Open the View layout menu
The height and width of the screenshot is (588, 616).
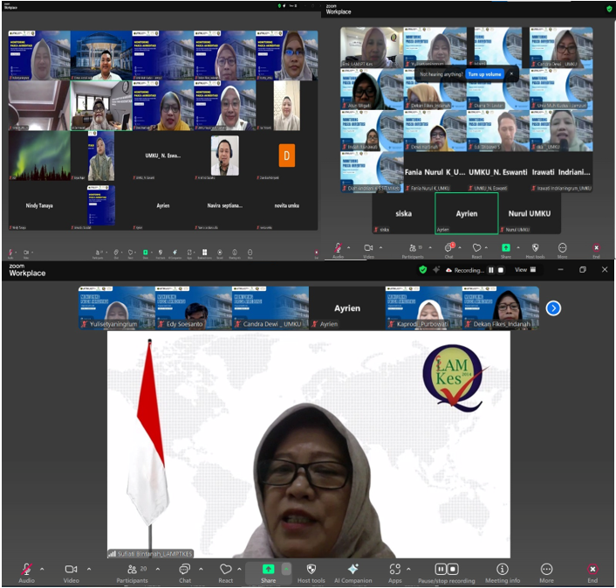[525, 270]
